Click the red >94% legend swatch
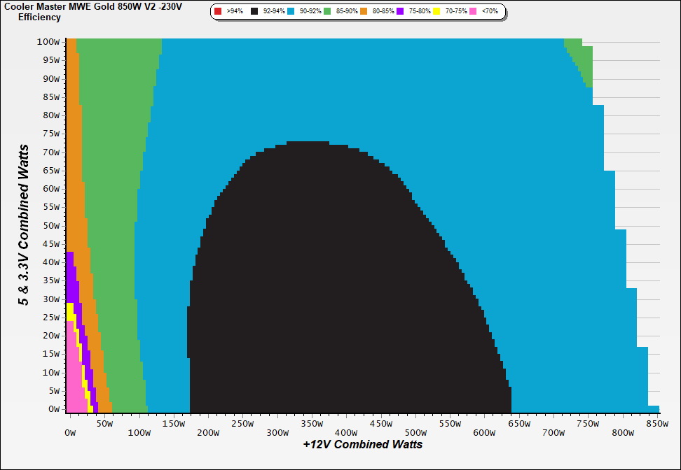 pos(218,12)
